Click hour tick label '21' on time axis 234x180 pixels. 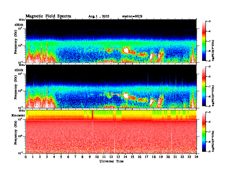click(x=175, y=157)
